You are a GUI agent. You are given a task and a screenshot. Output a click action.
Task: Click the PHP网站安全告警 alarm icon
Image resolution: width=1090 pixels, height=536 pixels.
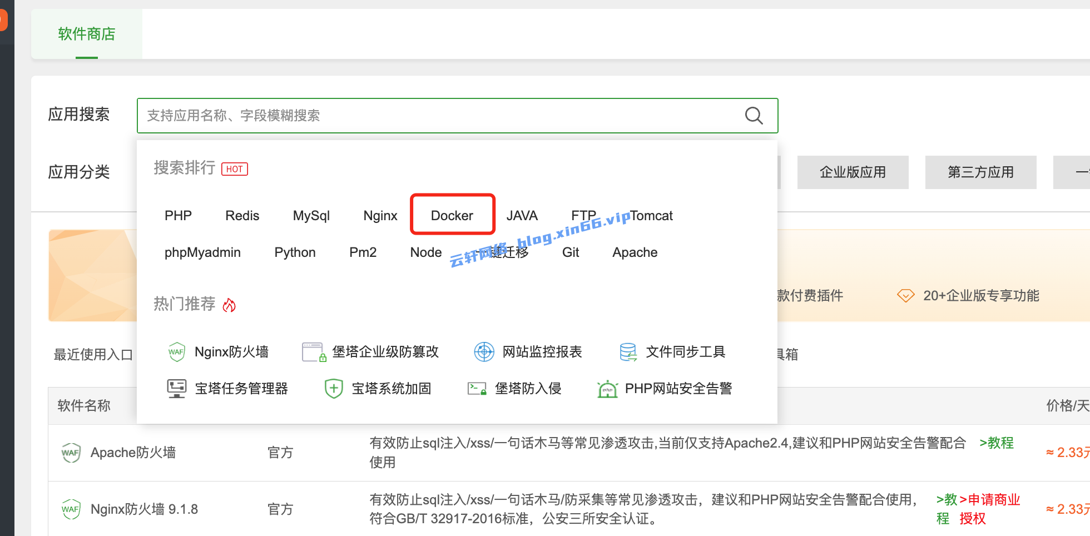pos(607,389)
